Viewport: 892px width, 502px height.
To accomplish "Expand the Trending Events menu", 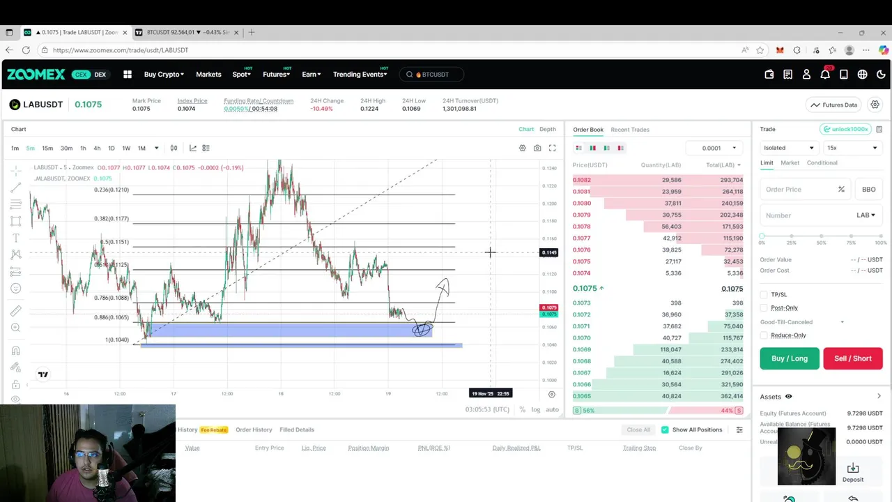I will [x=360, y=75].
